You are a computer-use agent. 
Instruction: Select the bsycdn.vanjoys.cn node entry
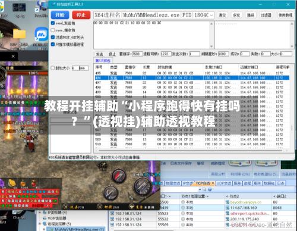coord(246,202)
